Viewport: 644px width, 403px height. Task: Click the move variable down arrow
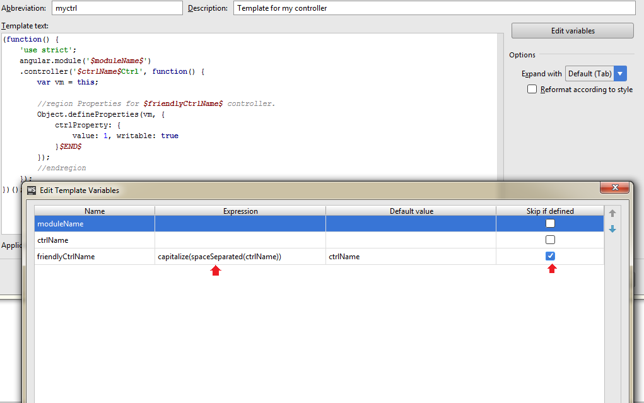pos(612,229)
